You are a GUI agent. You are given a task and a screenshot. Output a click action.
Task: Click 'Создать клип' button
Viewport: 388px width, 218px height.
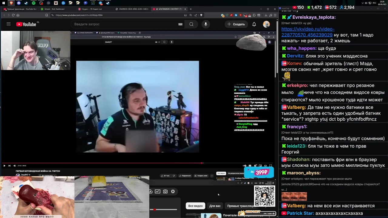[201, 176]
